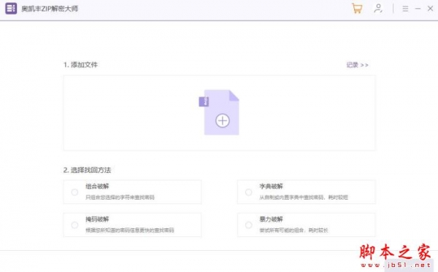
Task: Select the 组合破解 radio button
Action: (x=74, y=193)
